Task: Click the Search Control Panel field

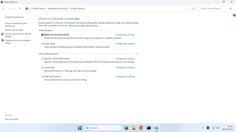Action: [x=216, y=9]
